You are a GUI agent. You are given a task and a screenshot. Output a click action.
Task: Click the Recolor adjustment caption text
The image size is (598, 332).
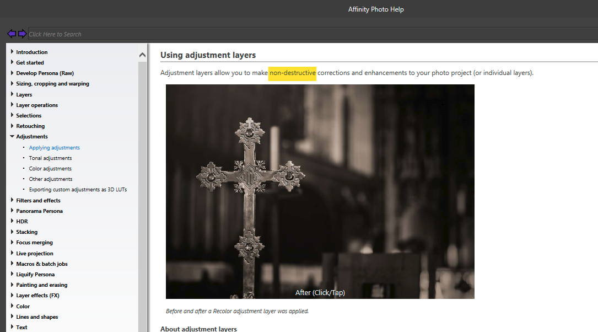(237, 312)
